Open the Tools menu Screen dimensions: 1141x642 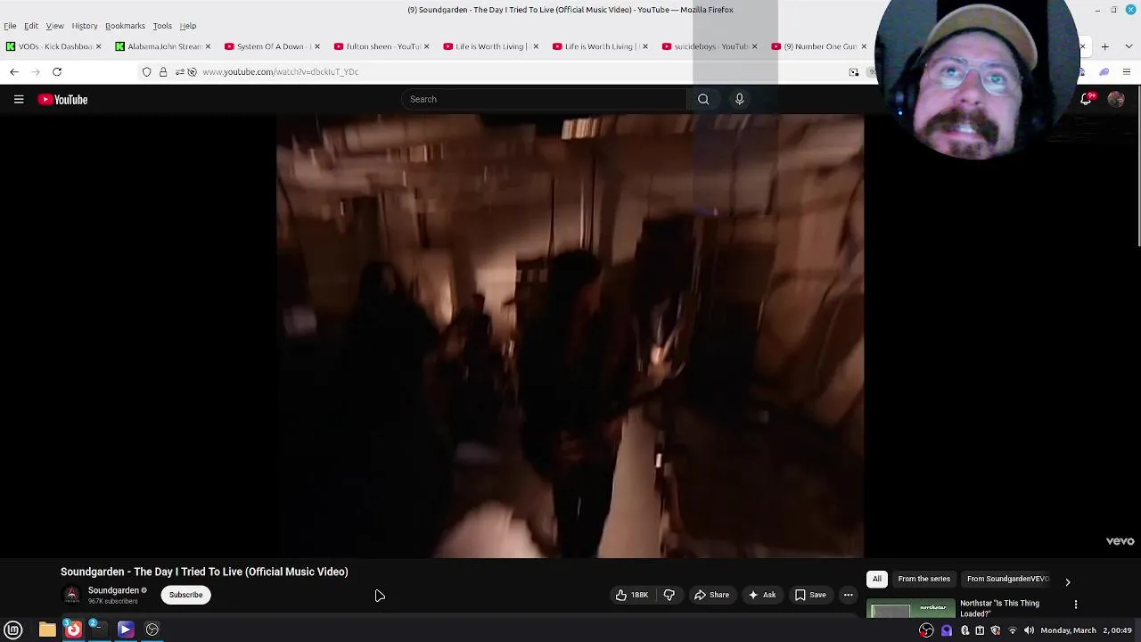coord(162,26)
